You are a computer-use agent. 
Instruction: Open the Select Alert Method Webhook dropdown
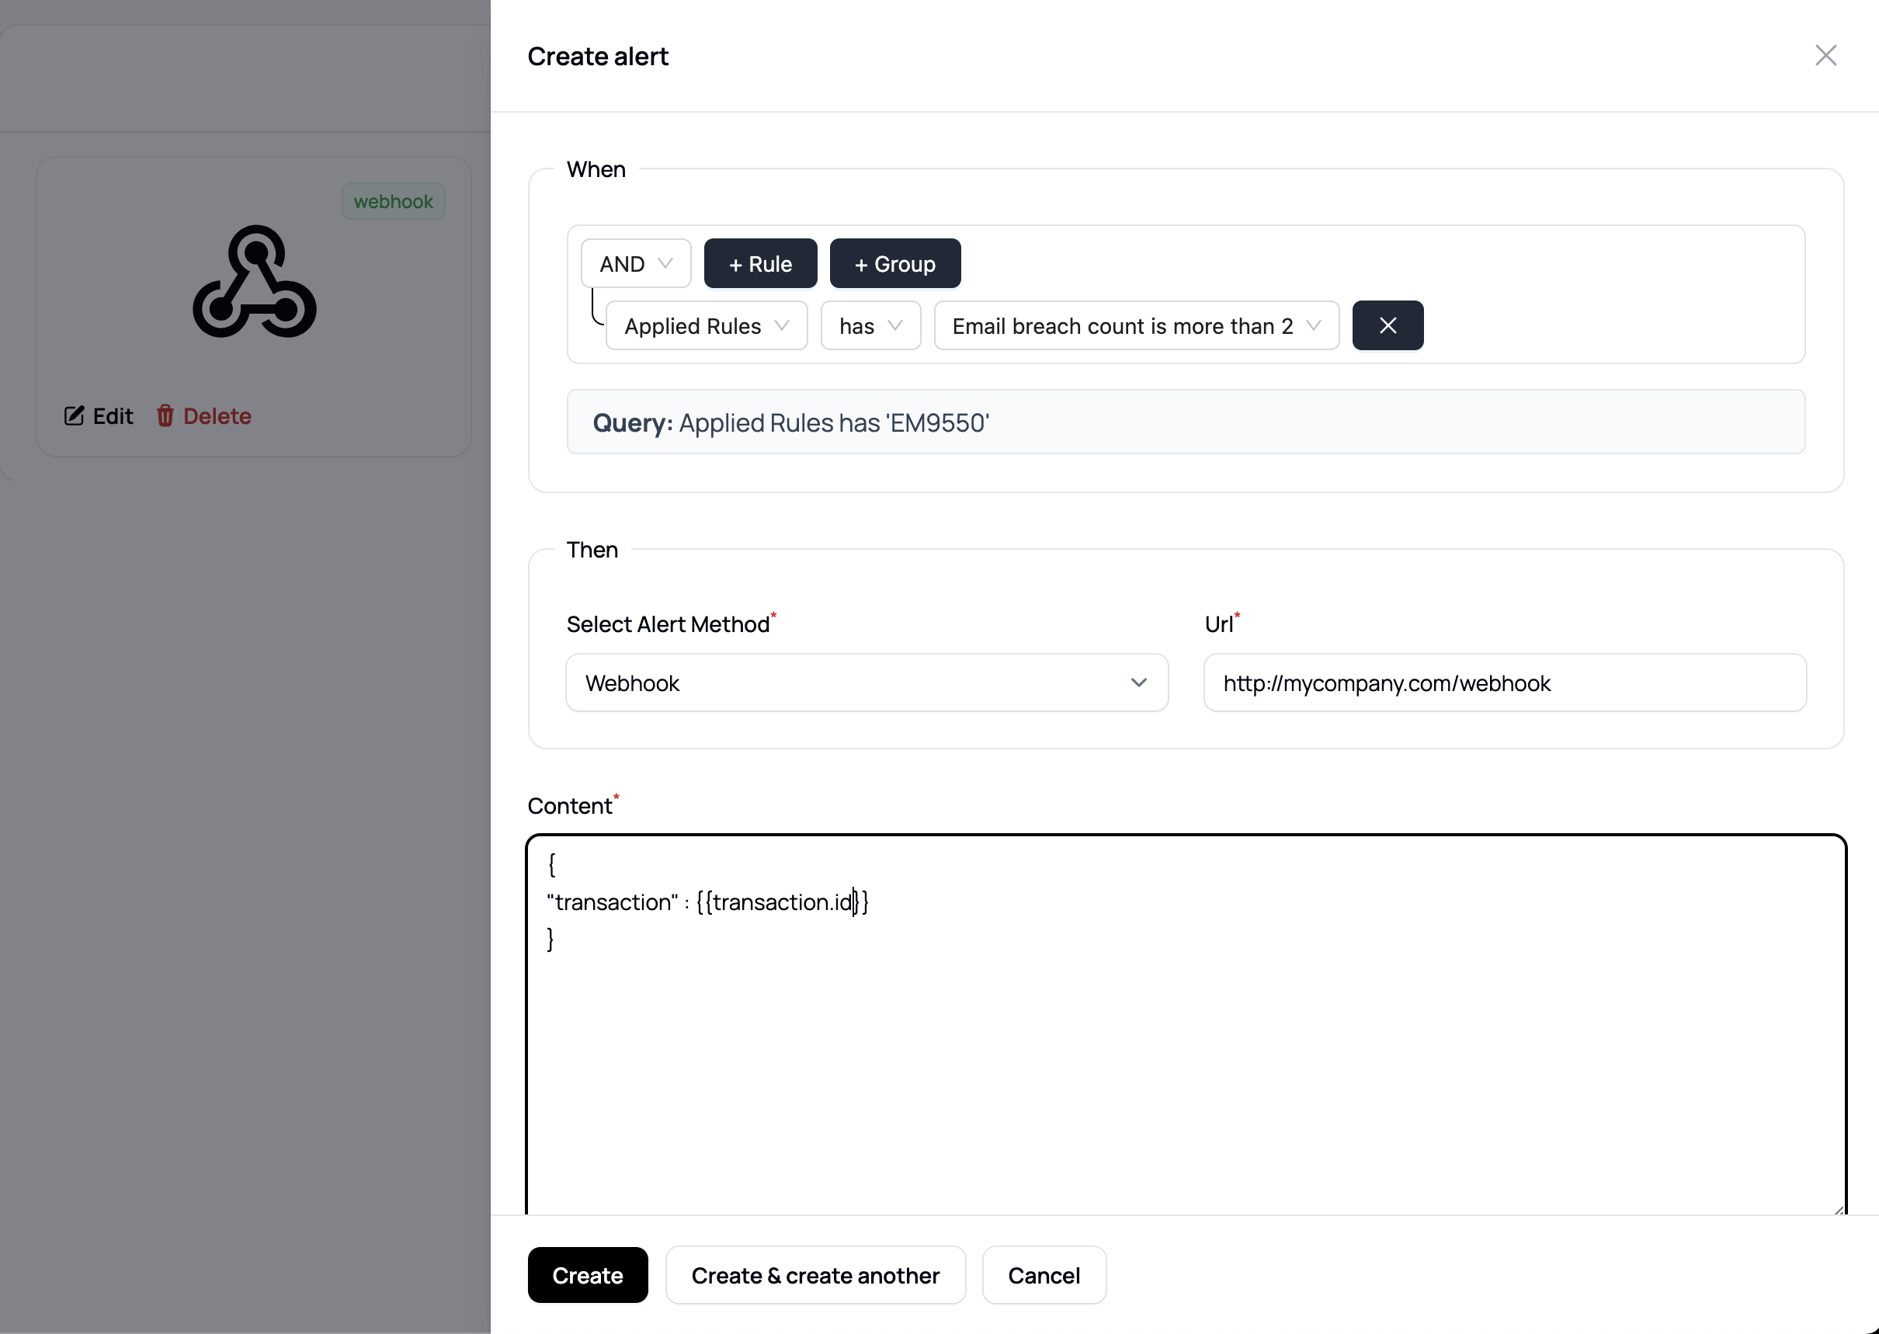click(867, 683)
